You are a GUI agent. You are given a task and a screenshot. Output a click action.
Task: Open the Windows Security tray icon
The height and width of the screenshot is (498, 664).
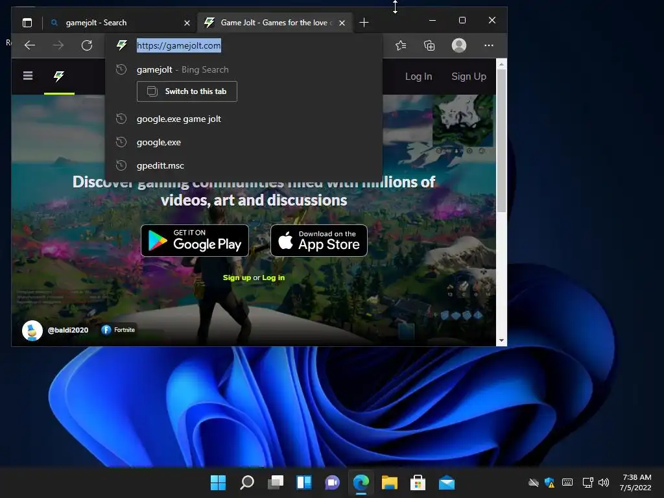pos(550,482)
